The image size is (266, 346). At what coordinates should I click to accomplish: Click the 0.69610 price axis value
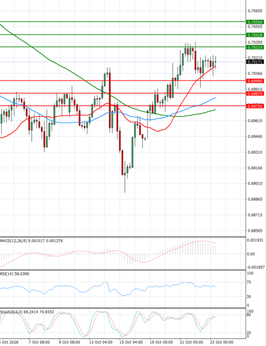(255, 121)
